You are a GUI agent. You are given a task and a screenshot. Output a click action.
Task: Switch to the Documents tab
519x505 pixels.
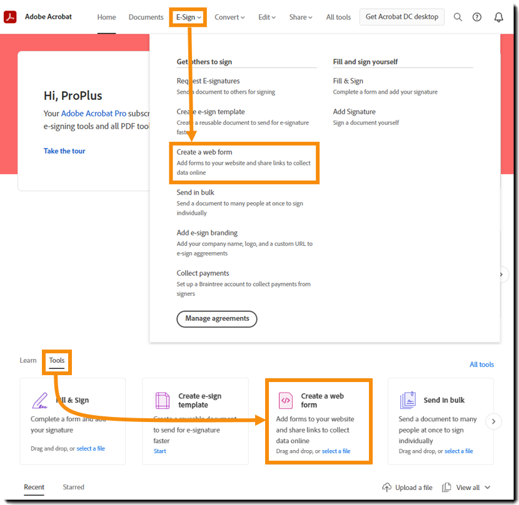(x=146, y=17)
